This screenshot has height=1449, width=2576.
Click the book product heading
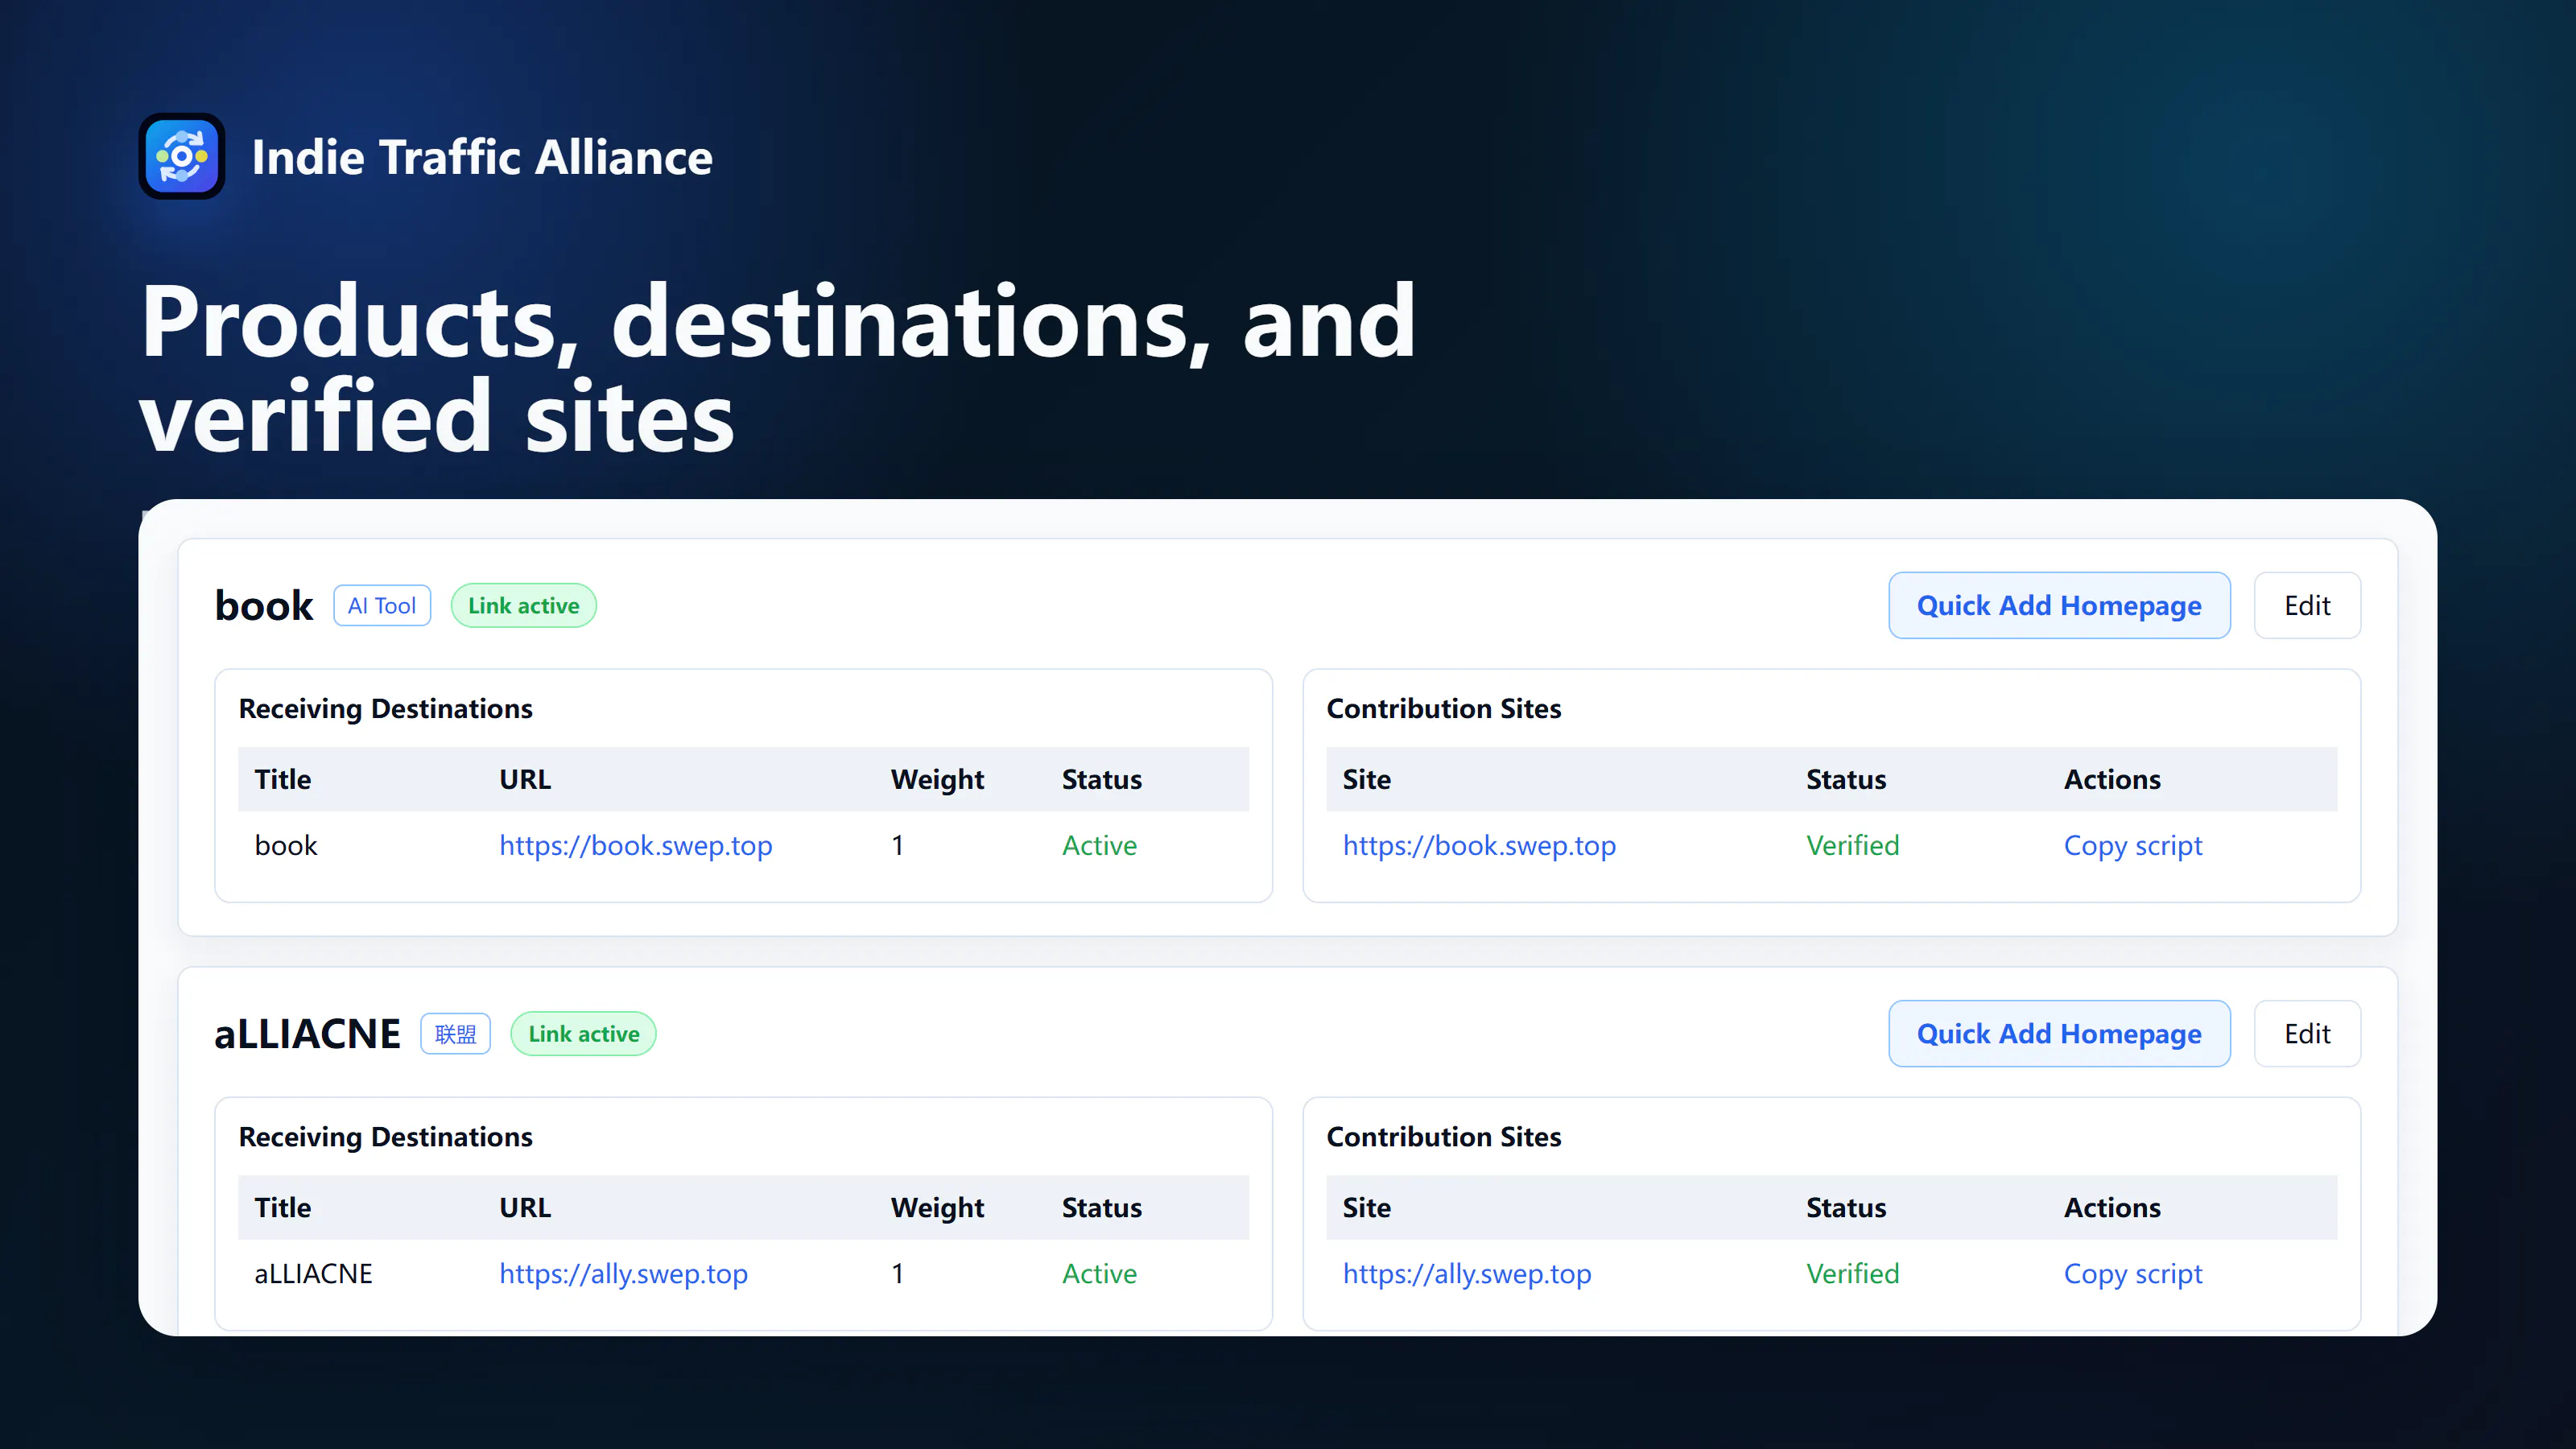(x=264, y=605)
